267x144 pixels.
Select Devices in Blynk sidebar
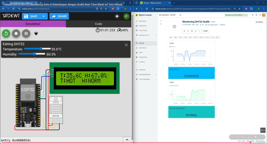(x=146, y=43)
